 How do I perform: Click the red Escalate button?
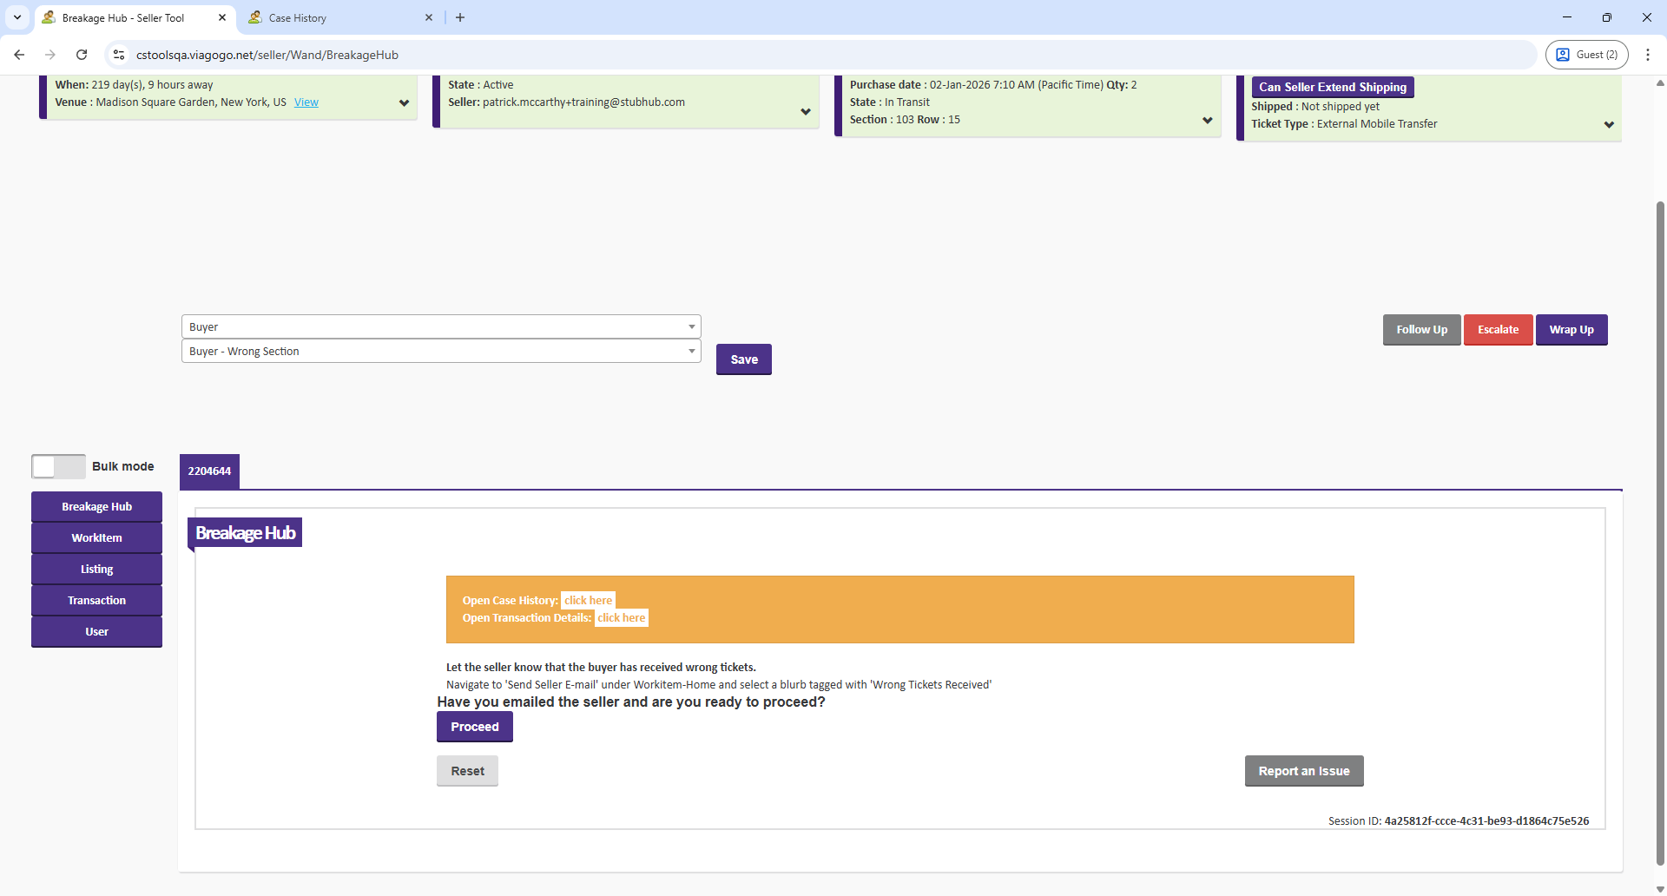1498,330
